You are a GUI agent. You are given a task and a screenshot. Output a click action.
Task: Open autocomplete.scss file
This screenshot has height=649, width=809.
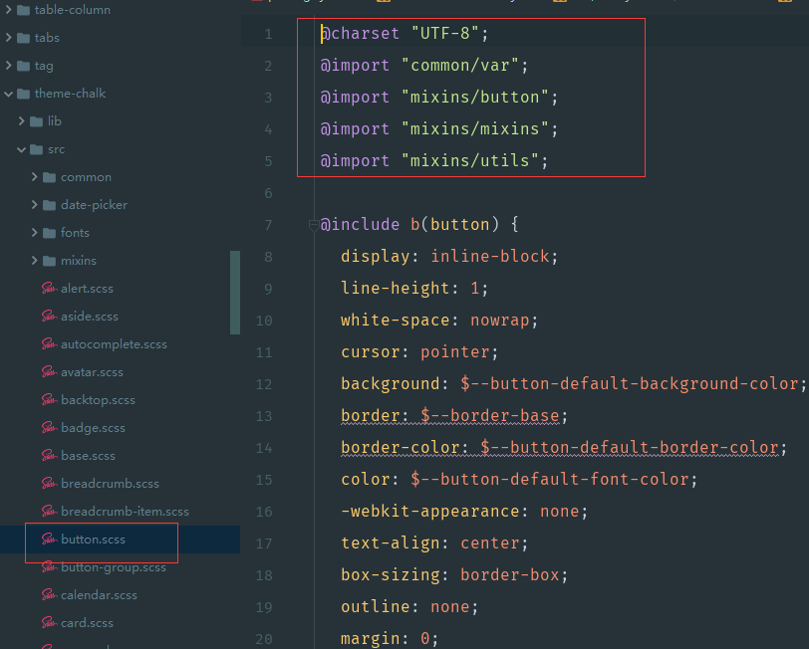[x=114, y=343]
